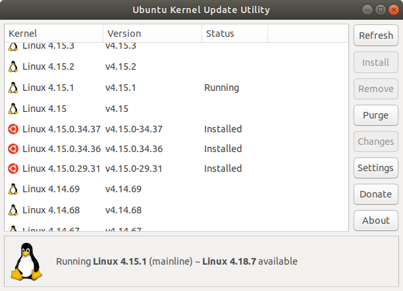The height and width of the screenshot is (291, 403).
Task: Click version cell v4.15.1
Action: [121, 88]
